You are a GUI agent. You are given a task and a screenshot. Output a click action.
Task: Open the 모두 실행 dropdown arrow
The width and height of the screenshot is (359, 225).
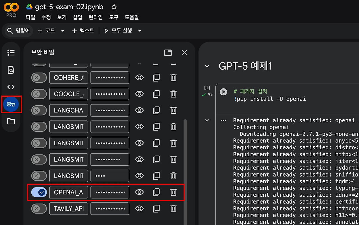(x=140, y=31)
